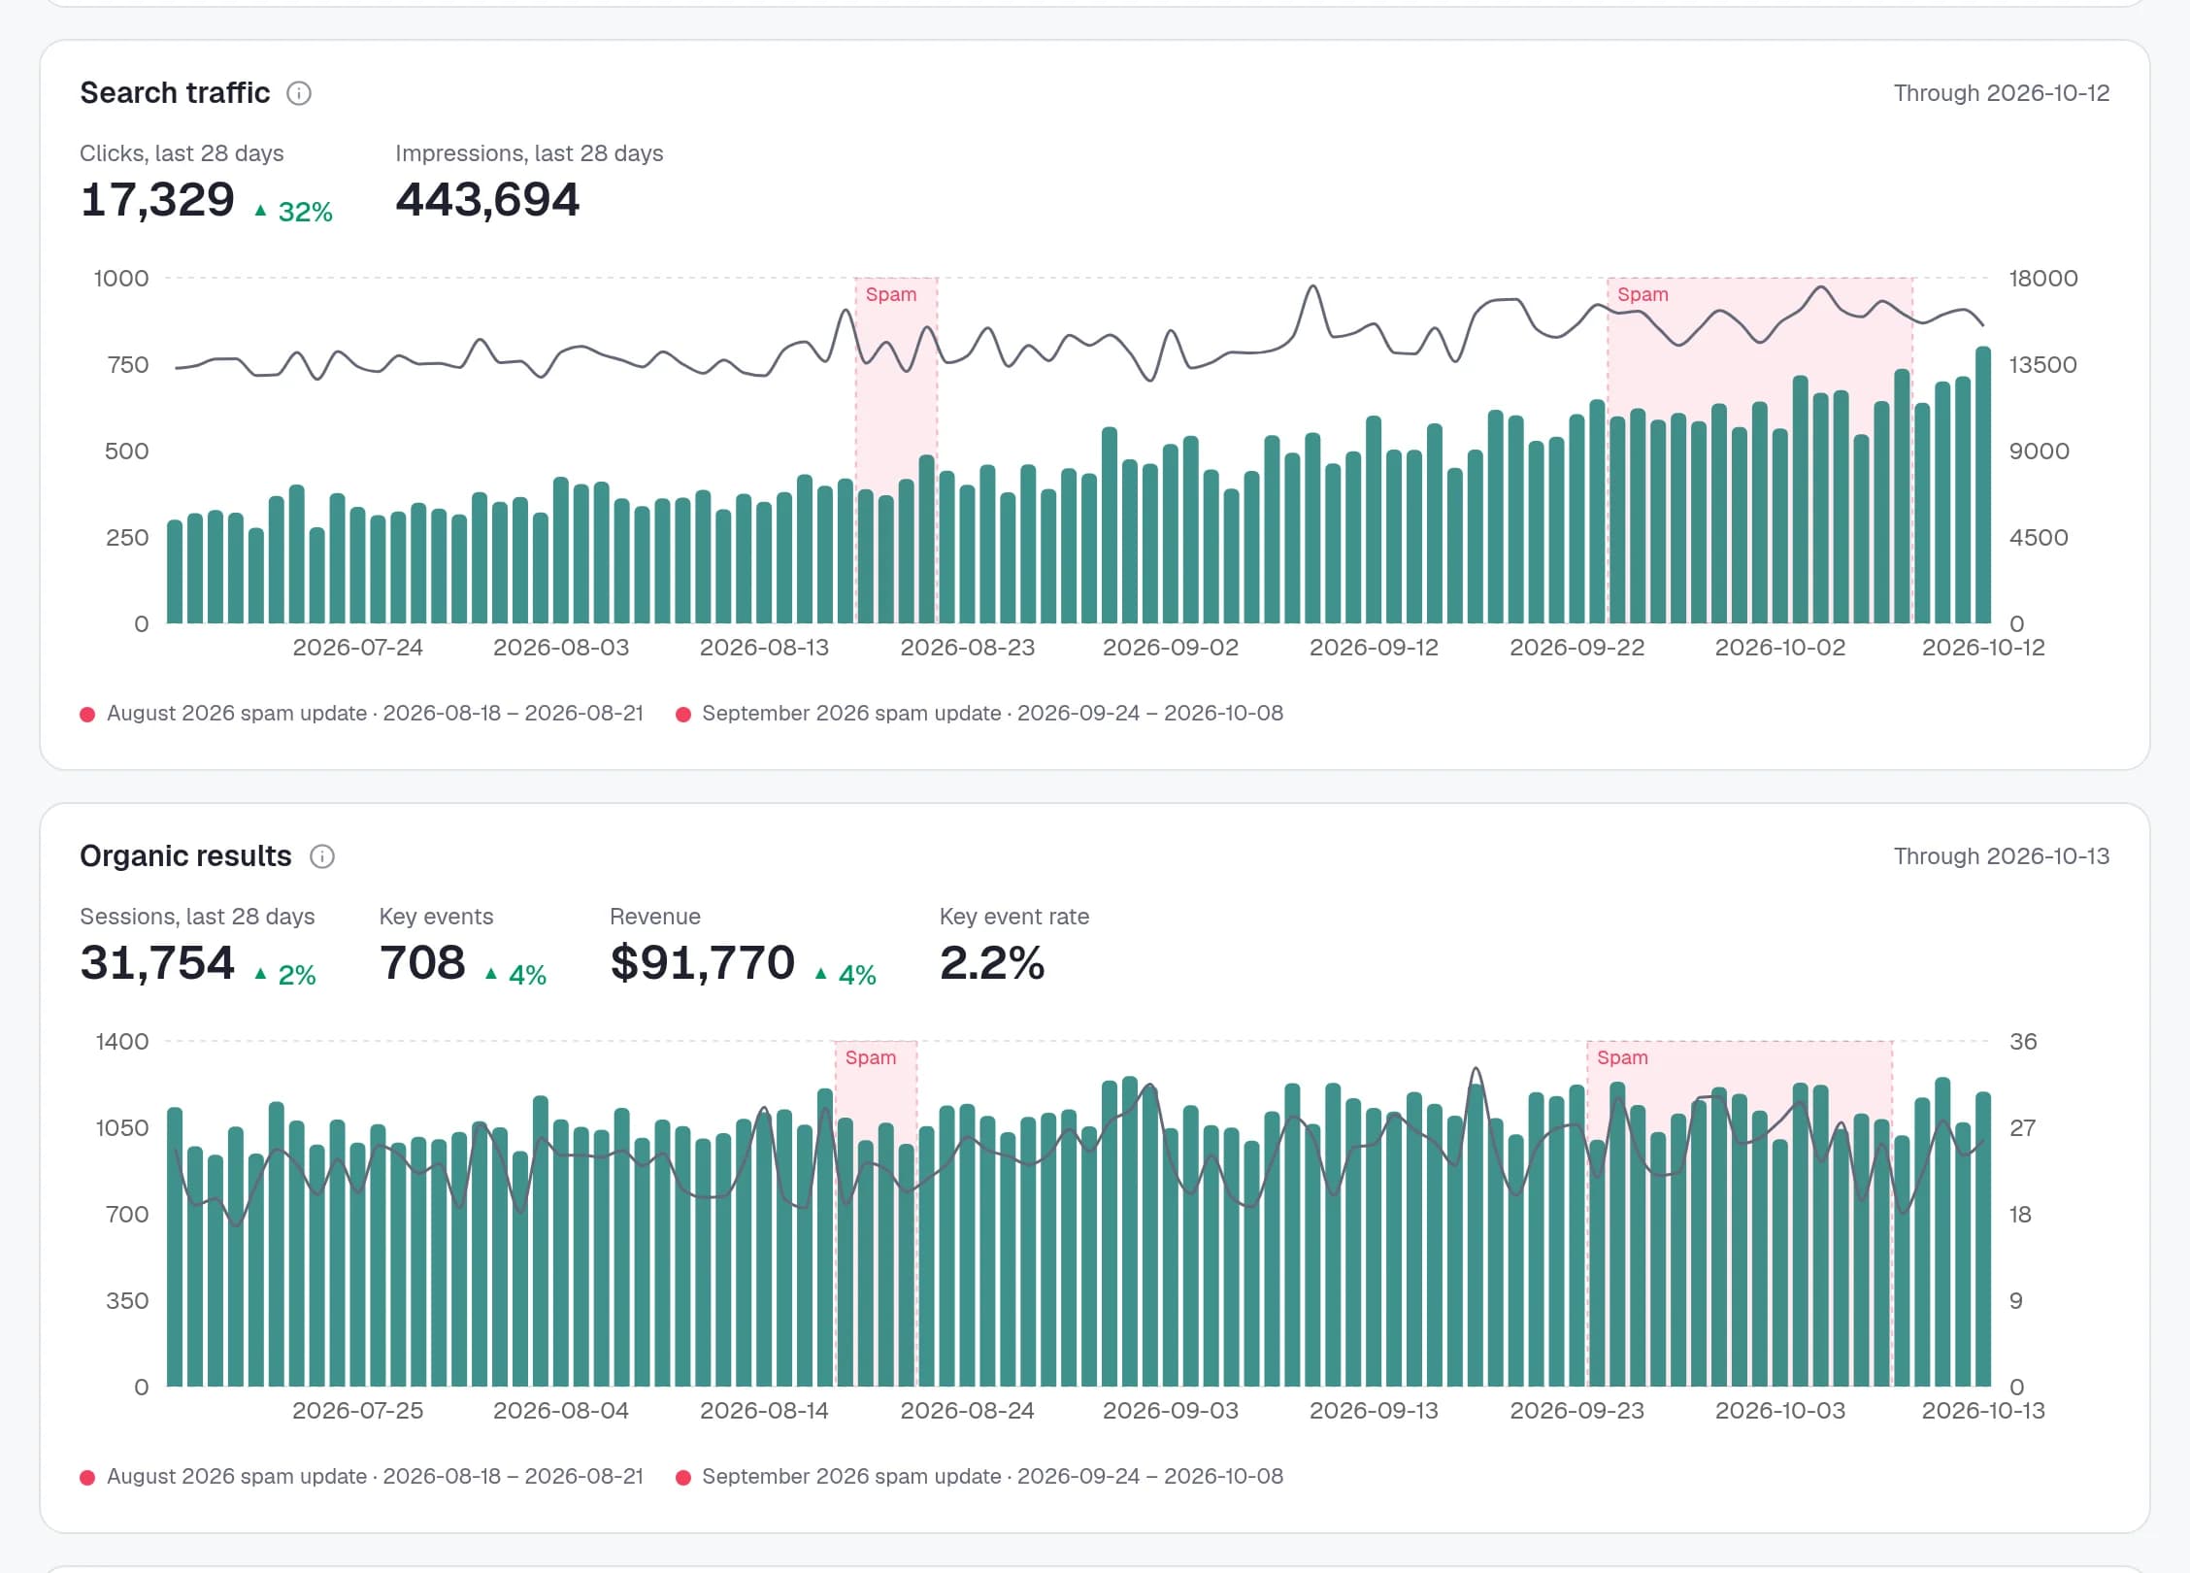This screenshot has height=1573, width=2190.
Task: Click the 2026-10-12 axis label in Search traffic
Action: (x=1983, y=648)
